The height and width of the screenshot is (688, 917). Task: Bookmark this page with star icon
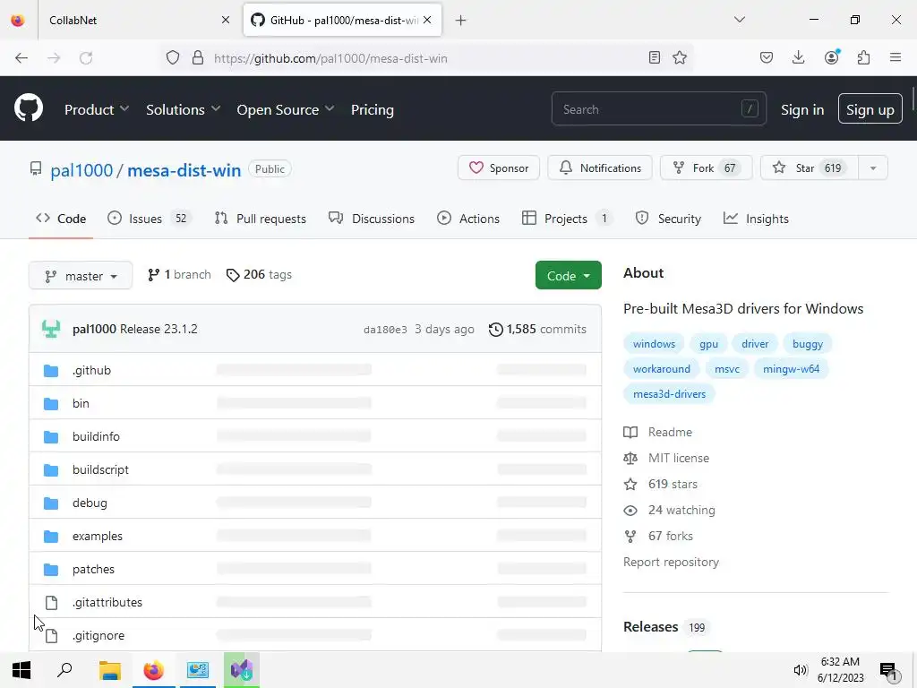pos(680,57)
